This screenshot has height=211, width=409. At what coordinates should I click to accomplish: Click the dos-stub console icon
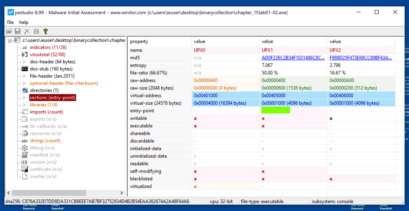[25, 69]
